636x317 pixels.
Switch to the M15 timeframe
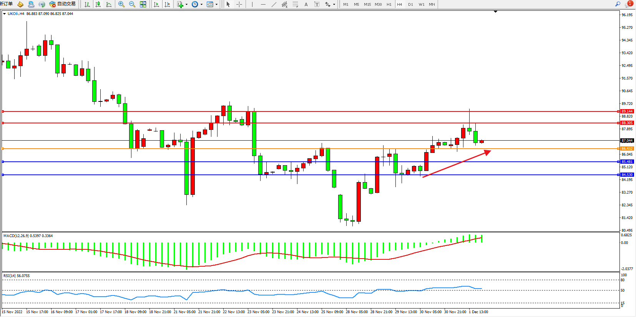point(367,4)
